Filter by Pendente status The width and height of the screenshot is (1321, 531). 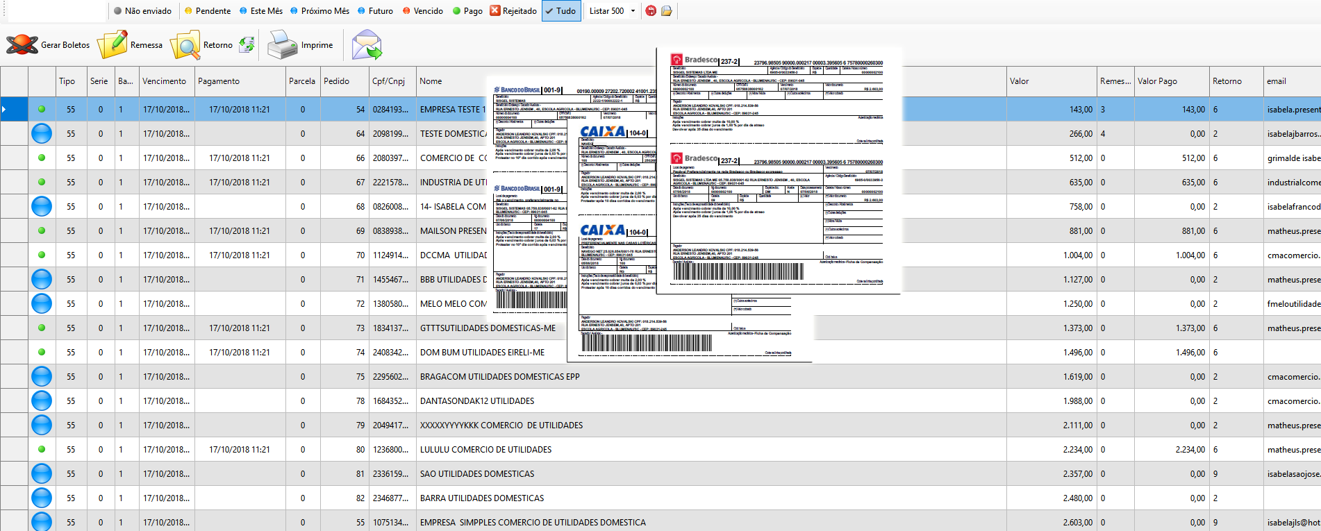pos(208,11)
